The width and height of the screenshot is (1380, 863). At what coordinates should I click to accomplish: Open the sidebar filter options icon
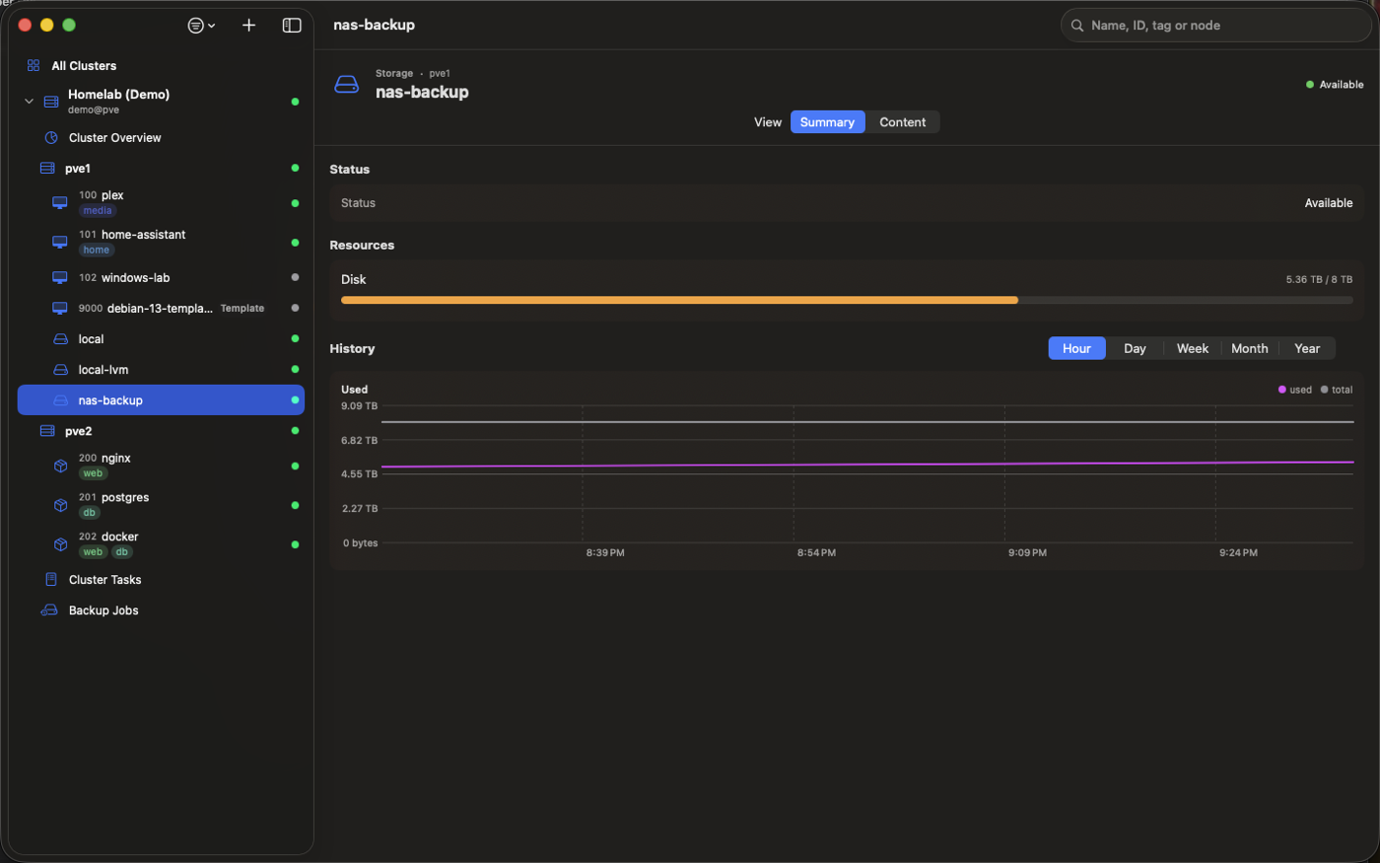pyautogui.click(x=201, y=26)
